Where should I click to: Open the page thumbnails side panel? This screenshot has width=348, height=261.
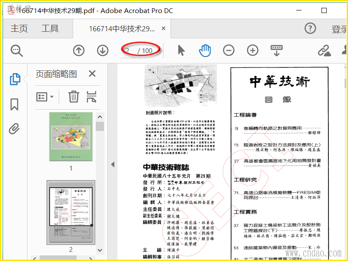tap(15, 79)
